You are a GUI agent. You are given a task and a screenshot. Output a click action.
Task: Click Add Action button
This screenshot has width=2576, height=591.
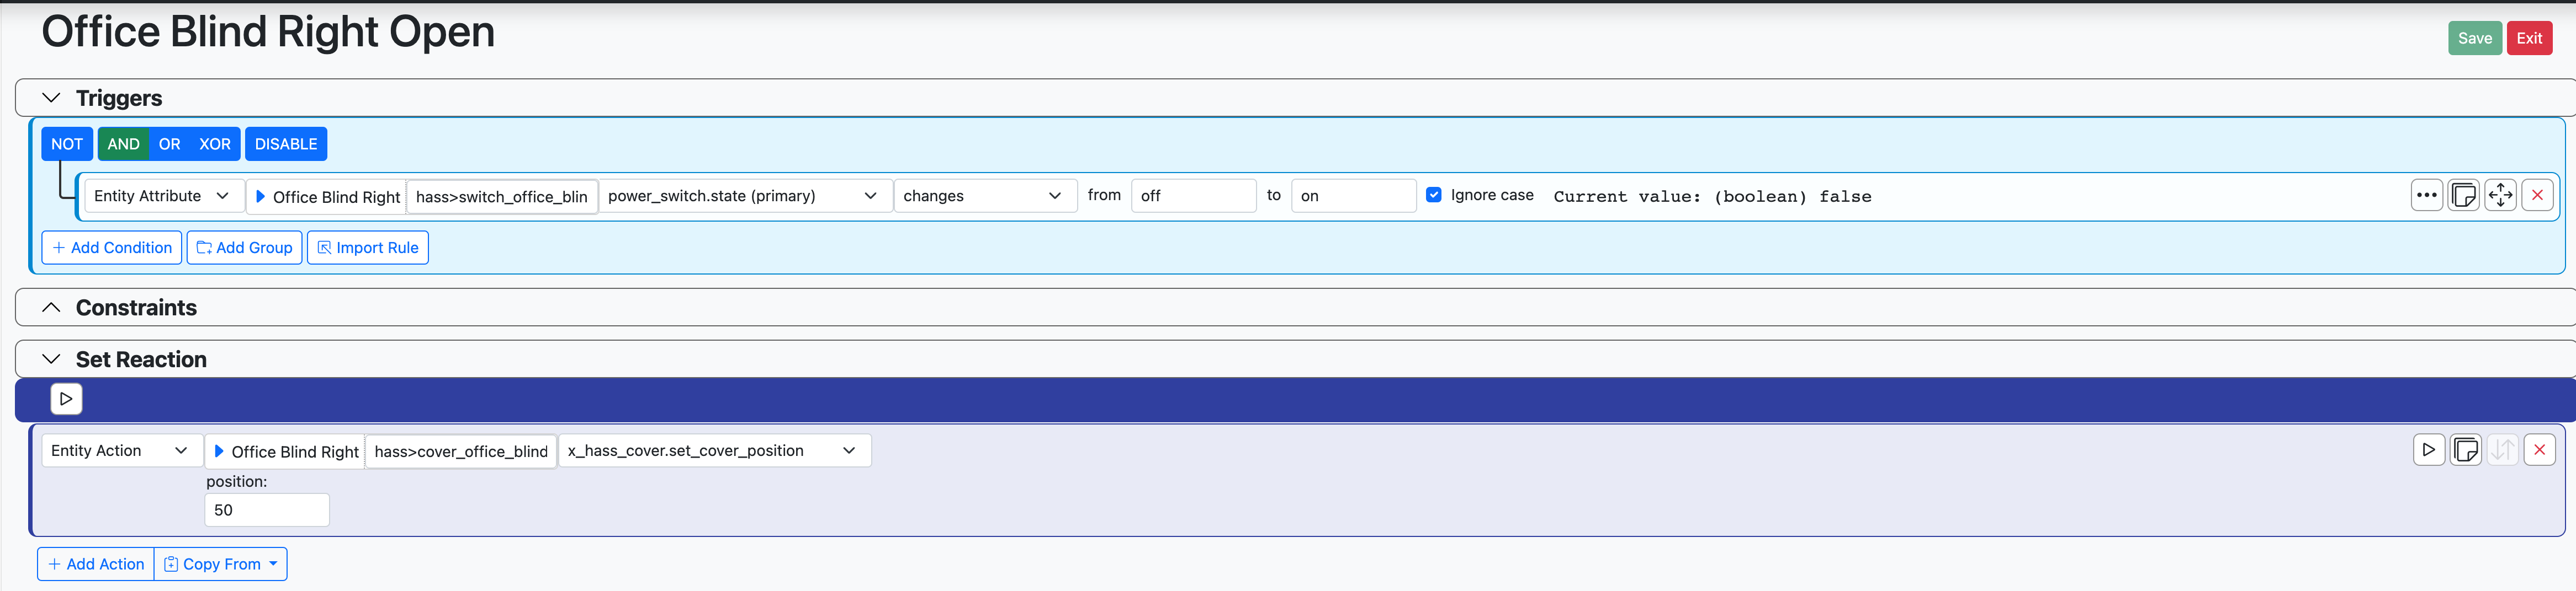[96, 564]
